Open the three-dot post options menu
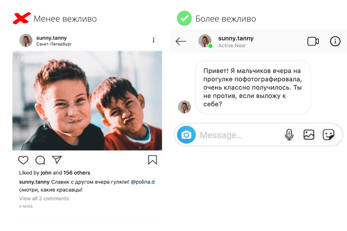The image size is (347, 231). (154, 40)
